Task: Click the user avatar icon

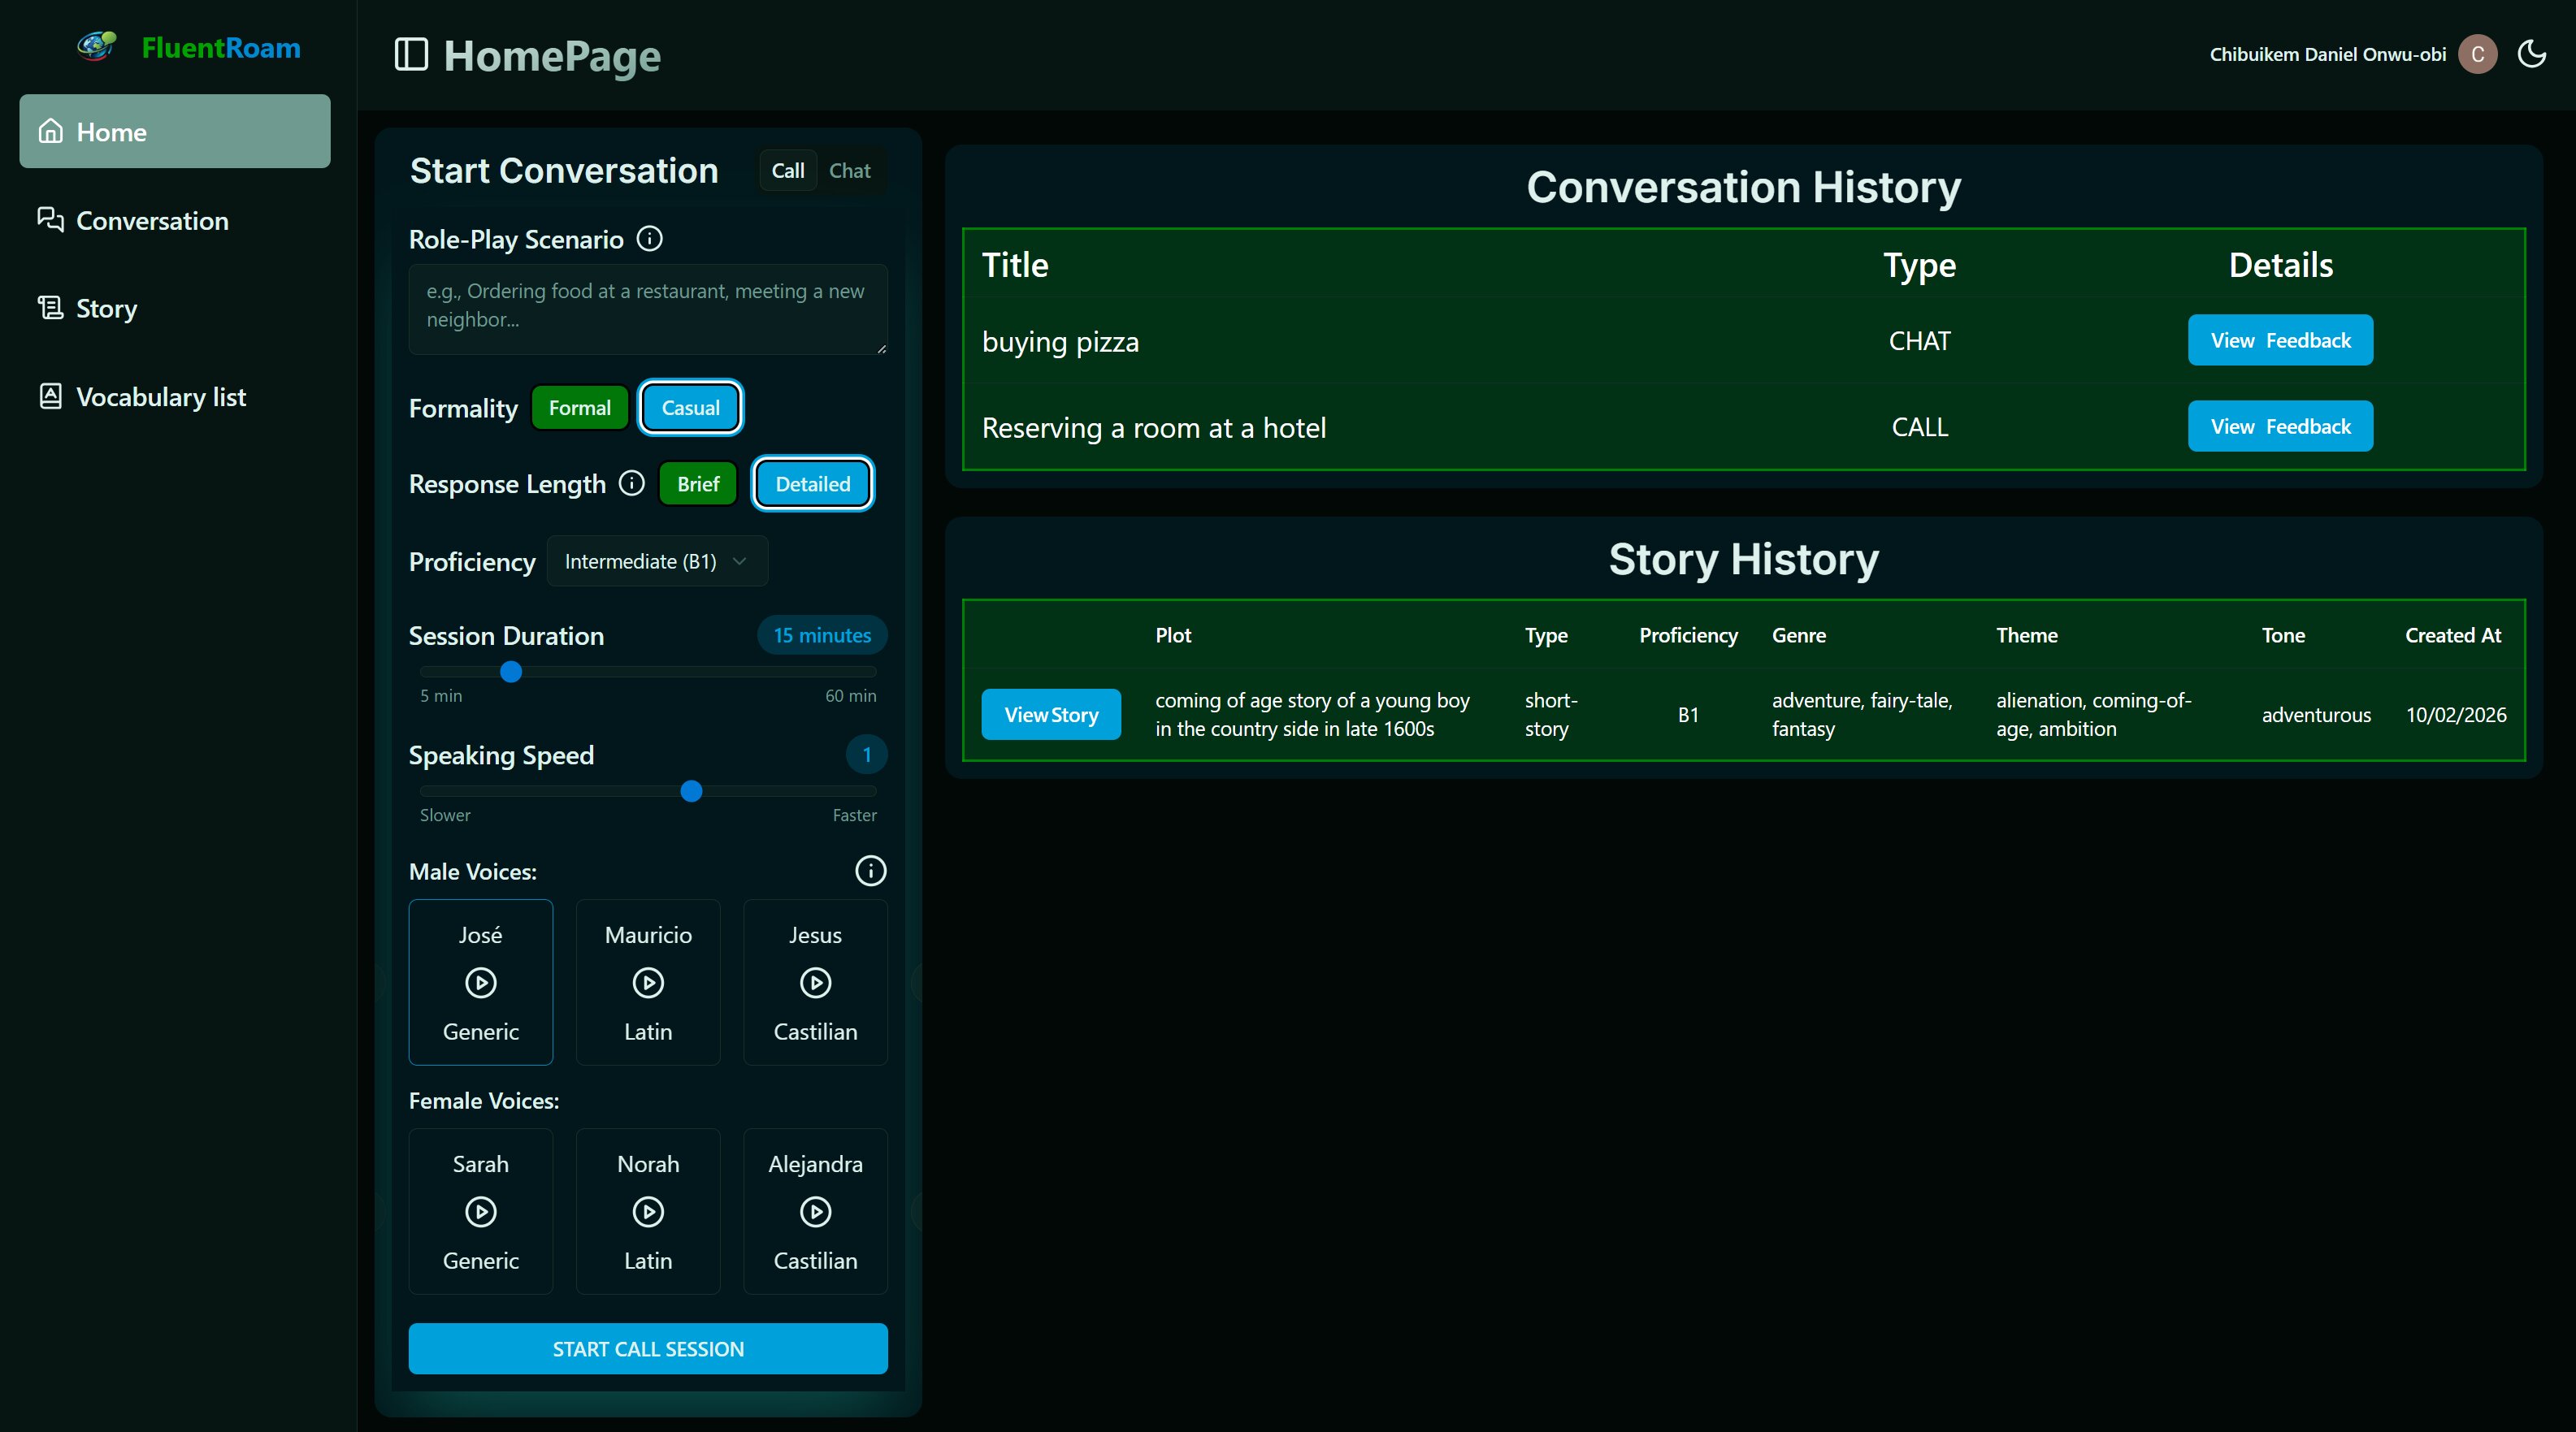Action: tap(2477, 54)
